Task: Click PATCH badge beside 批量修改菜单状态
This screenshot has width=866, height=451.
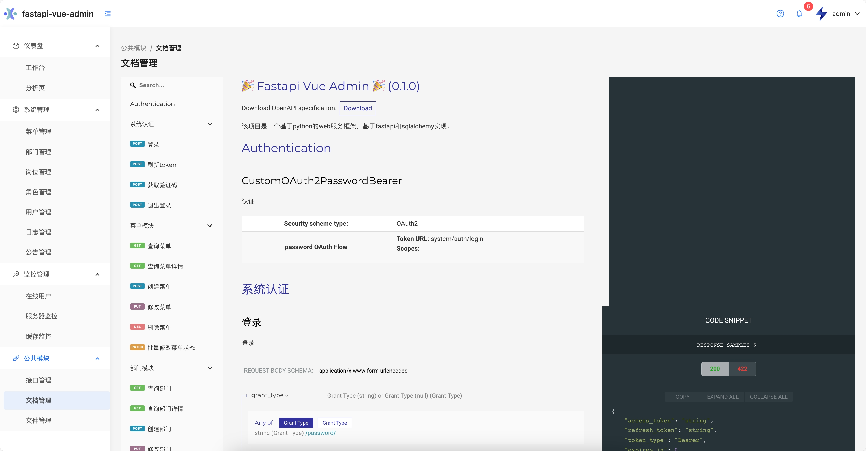Action: pos(137,347)
